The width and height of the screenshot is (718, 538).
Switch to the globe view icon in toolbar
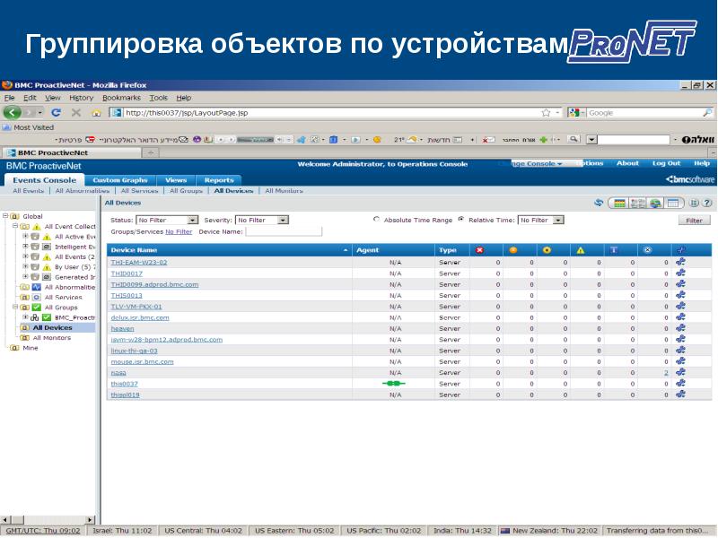point(656,204)
